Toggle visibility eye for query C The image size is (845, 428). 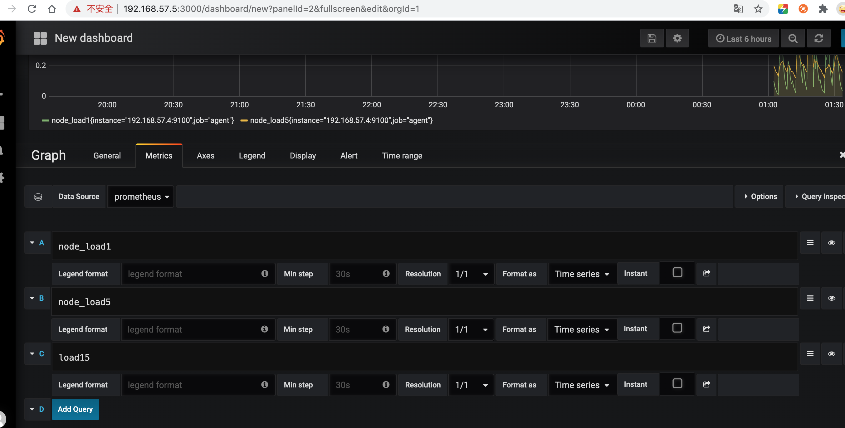coord(831,353)
